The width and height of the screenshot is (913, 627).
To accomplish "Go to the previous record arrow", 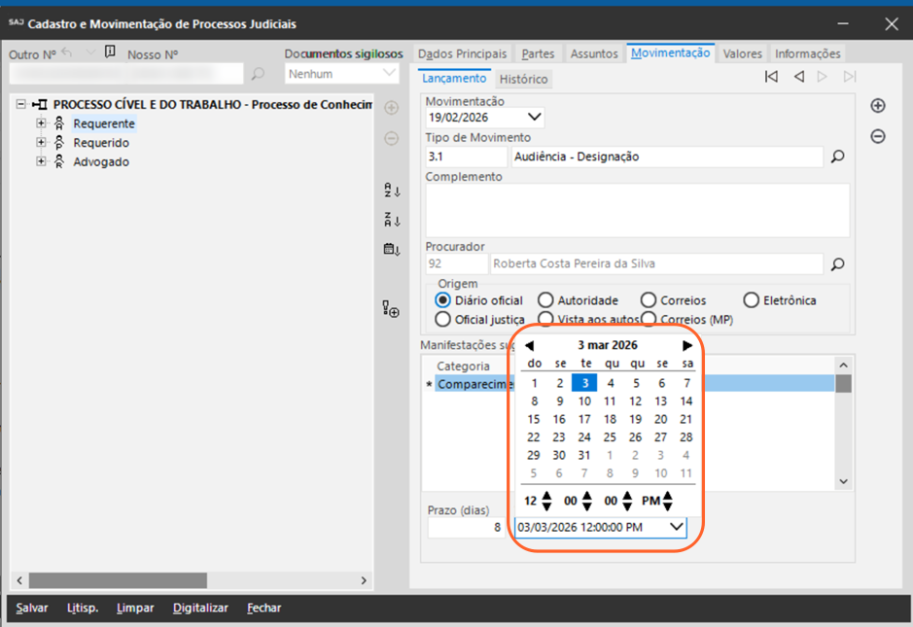I will pyautogui.click(x=798, y=77).
